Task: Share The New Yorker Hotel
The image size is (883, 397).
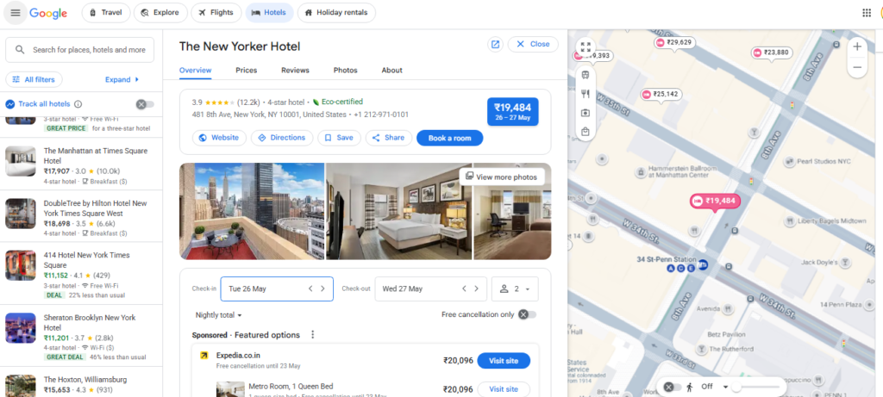Action: pyautogui.click(x=389, y=138)
